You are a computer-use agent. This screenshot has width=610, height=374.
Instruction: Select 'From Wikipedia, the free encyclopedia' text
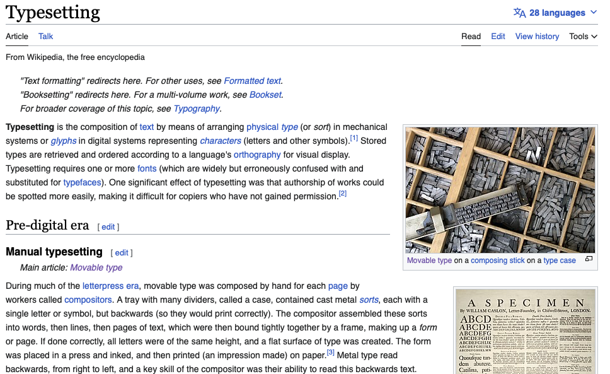[x=75, y=57]
